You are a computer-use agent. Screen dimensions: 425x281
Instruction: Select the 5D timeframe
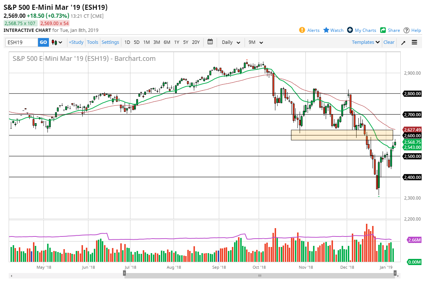pyautogui.click(x=137, y=42)
